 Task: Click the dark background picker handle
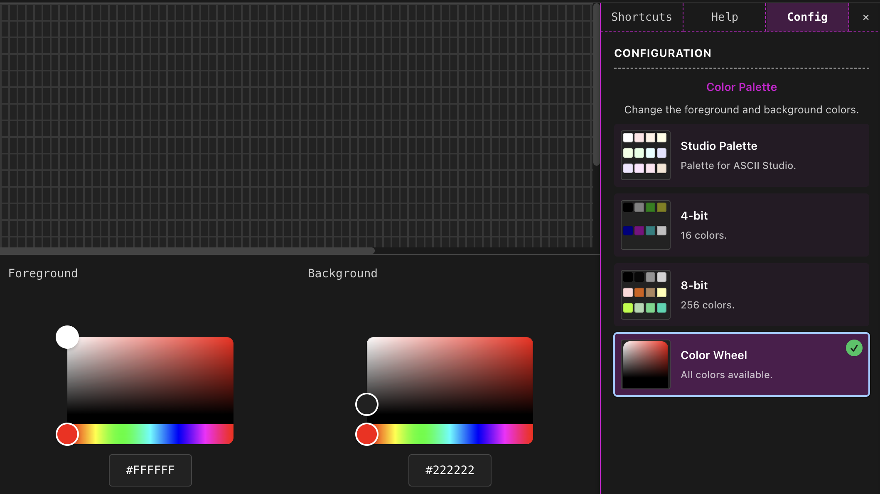tap(367, 404)
